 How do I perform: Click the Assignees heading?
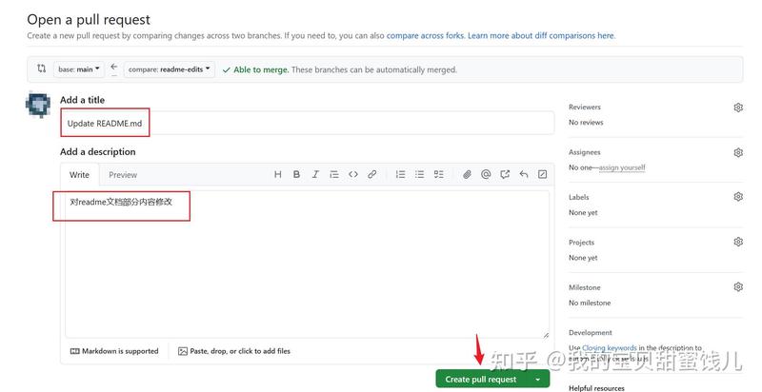pos(585,152)
